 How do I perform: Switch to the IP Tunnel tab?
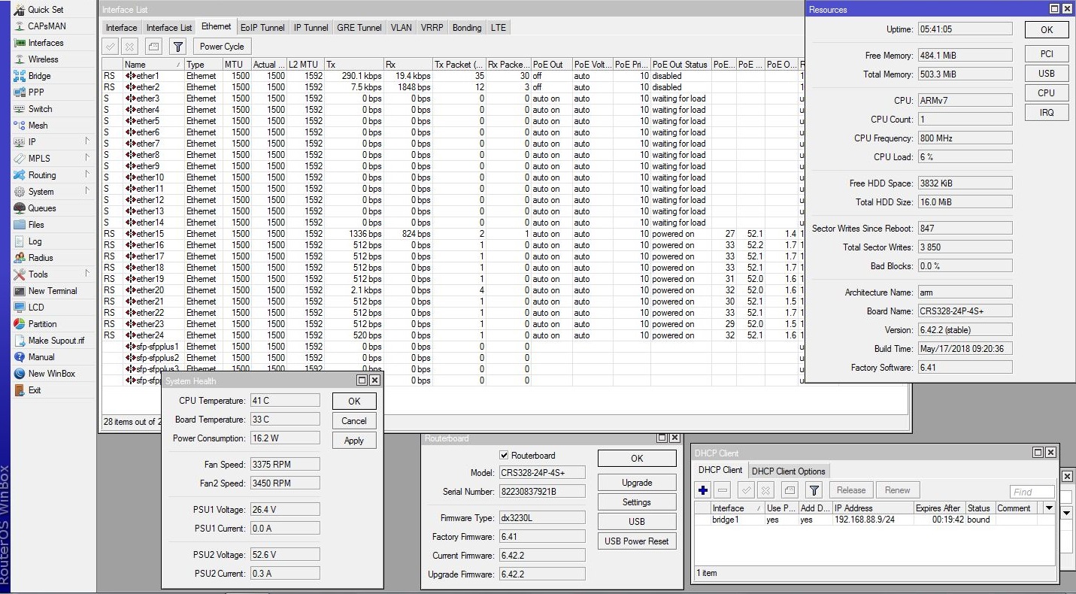click(311, 28)
